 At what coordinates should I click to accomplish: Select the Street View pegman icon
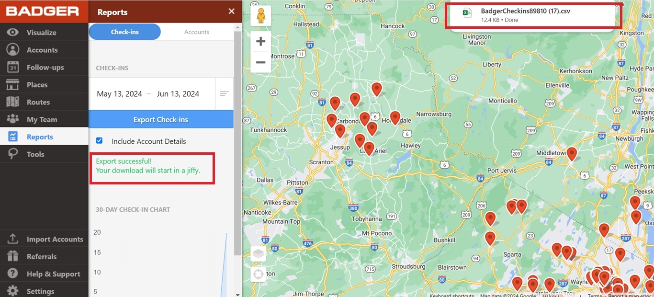click(260, 16)
